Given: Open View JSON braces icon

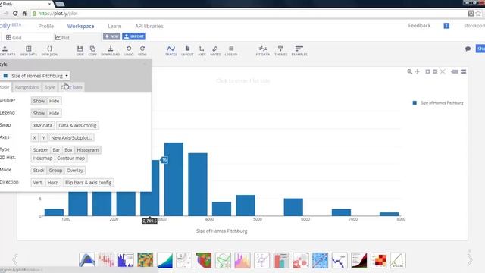Looking at the screenshot, I should [49, 51].
